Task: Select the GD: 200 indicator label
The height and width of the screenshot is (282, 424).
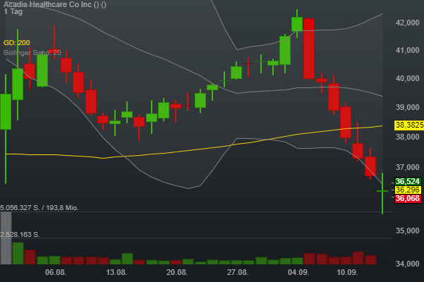Action: (17, 43)
